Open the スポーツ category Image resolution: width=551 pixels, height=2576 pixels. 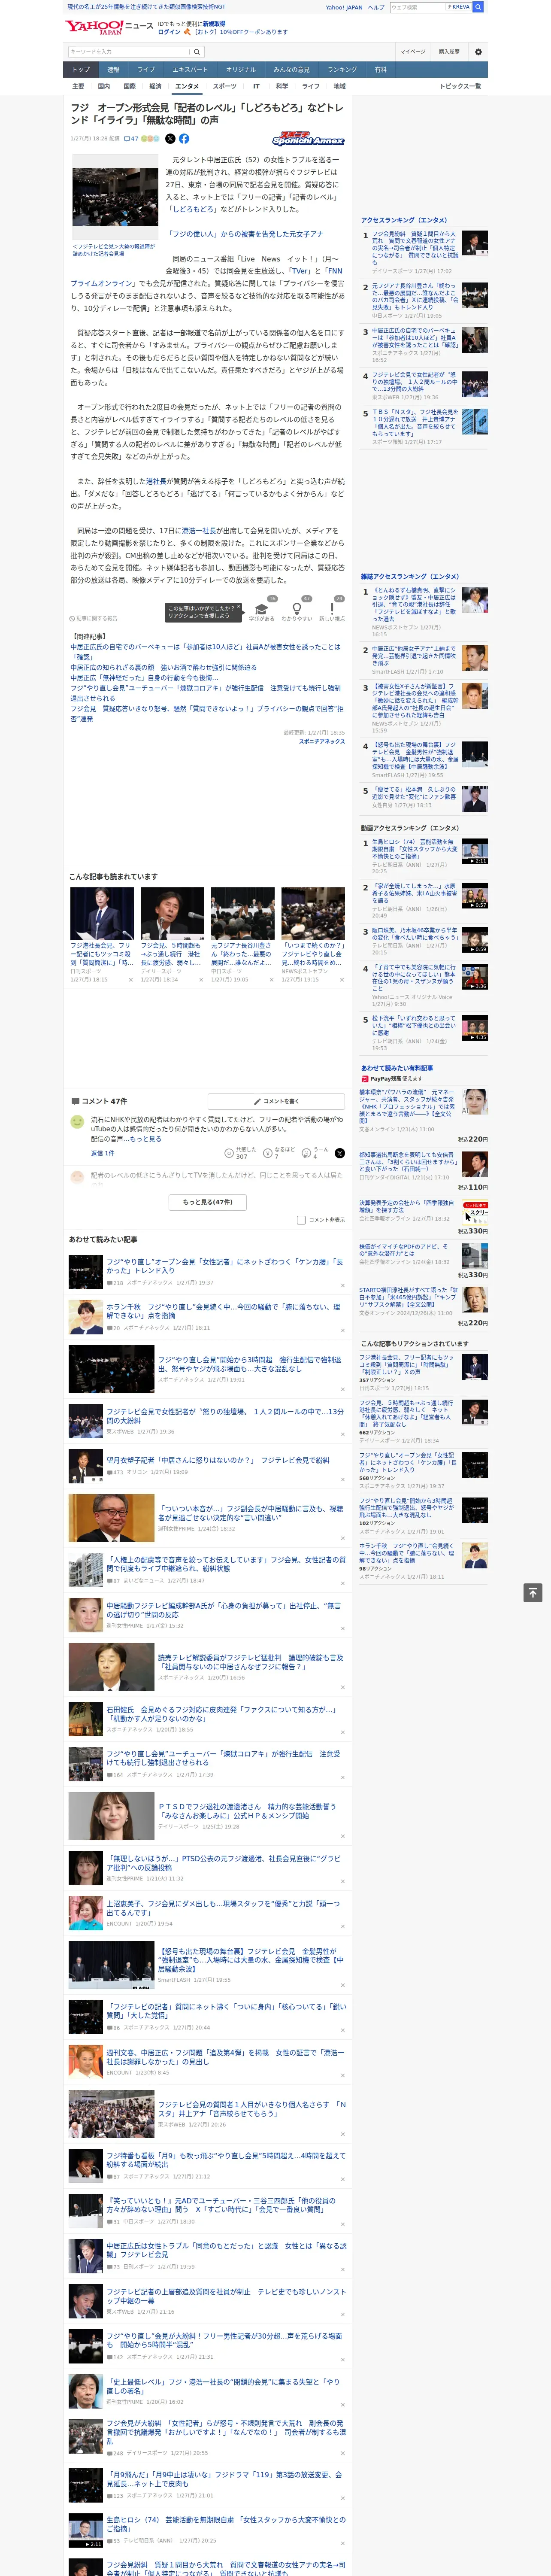coord(225,86)
